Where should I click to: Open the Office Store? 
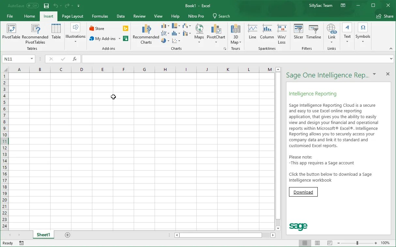(97, 29)
